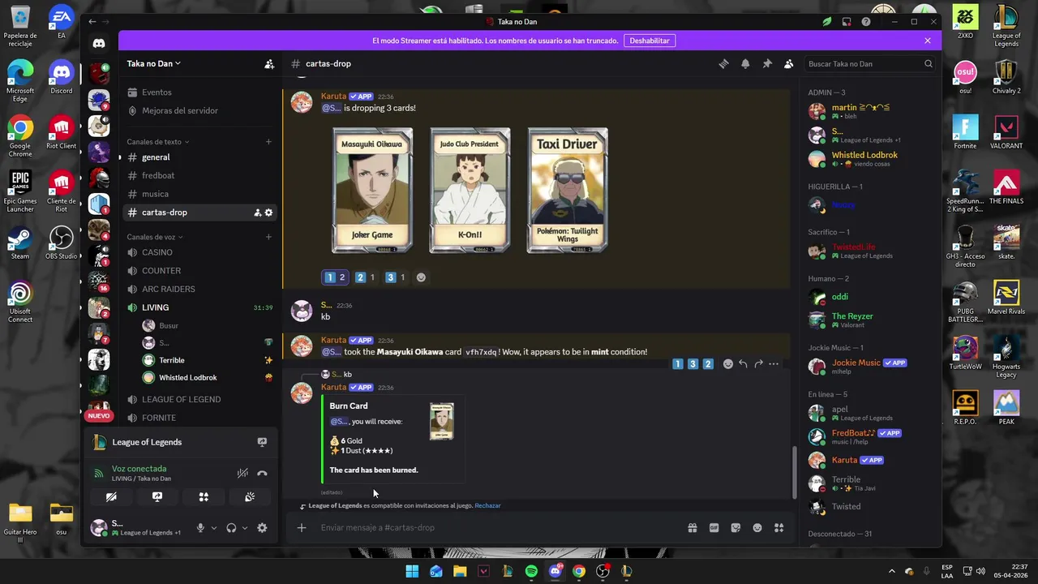The image size is (1038, 584).
Task: Deafen with the headphones icon
Action: [x=231, y=528]
